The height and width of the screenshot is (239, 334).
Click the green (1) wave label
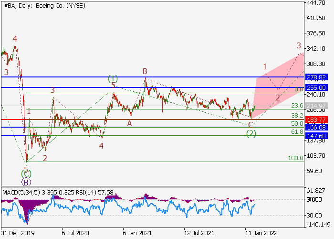pos(113,78)
